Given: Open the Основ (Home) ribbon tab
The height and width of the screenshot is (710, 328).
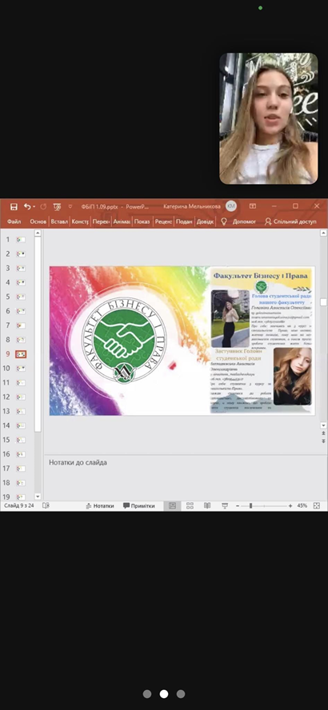Looking at the screenshot, I should coord(38,222).
